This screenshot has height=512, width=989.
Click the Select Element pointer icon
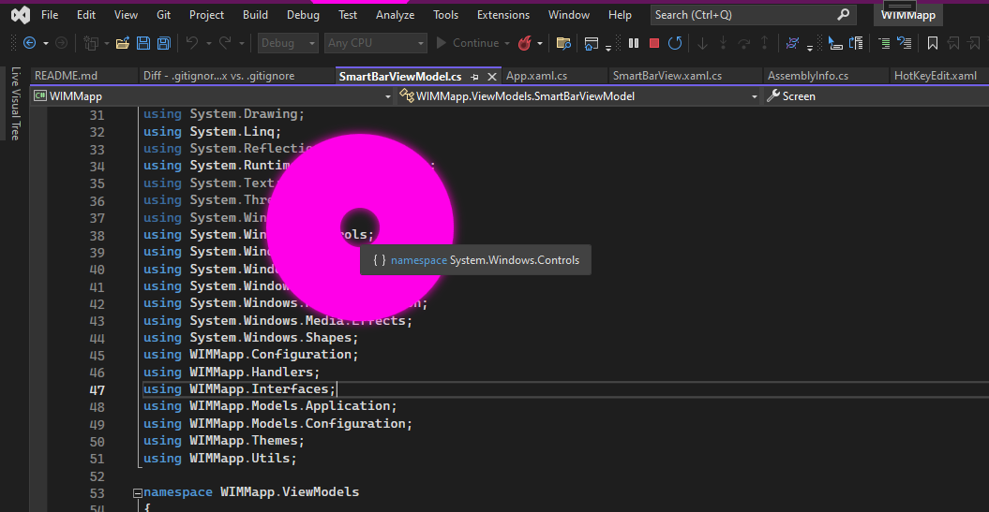[835, 43]
